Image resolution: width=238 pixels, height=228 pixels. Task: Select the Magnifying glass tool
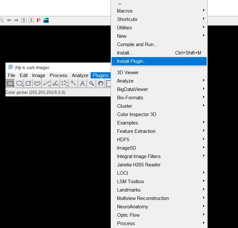92,84
